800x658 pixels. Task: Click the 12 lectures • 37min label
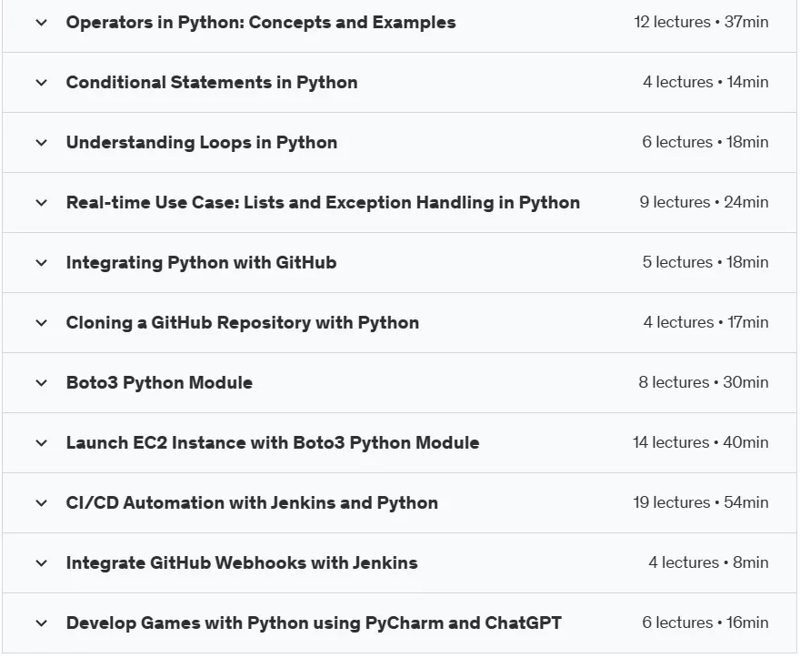click(x=701, y=22)
